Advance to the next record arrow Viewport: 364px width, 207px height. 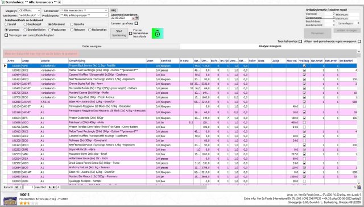(x=49, y=187)
